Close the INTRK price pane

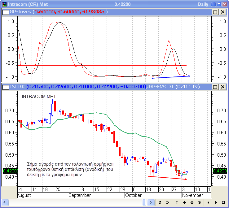222,87
